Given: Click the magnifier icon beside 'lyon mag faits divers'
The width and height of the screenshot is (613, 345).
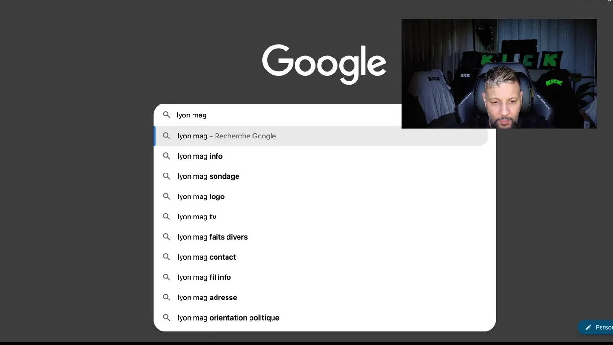Looking at the screenshot, I should pos(166,237).
